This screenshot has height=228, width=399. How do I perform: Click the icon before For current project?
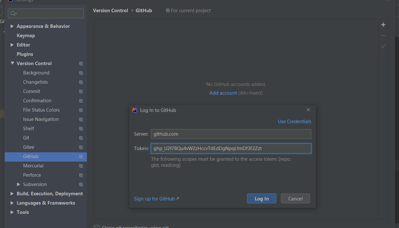point(168,11)
